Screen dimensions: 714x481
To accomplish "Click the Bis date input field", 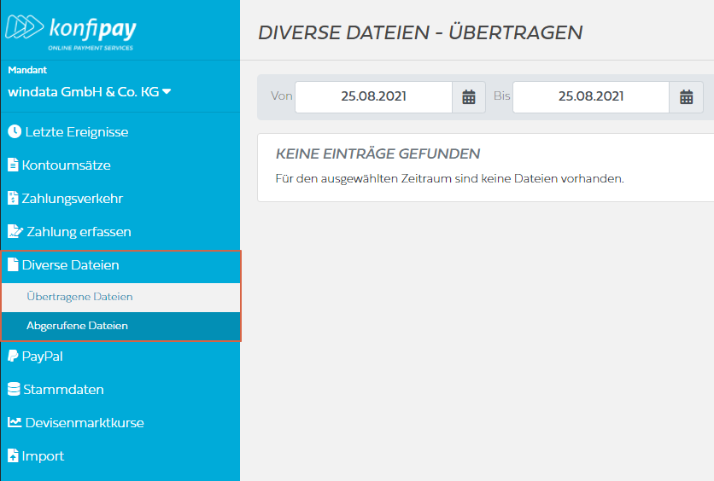I will pos(591,97).
